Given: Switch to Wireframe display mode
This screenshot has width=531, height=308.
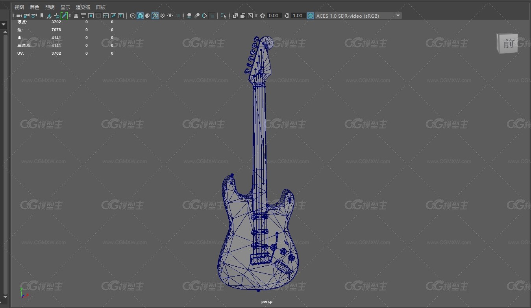Looking at the screenshot, I should point(133,16).
